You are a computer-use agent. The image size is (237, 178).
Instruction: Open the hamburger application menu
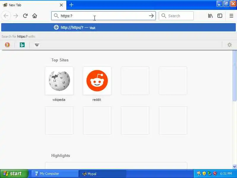(231, 16)
